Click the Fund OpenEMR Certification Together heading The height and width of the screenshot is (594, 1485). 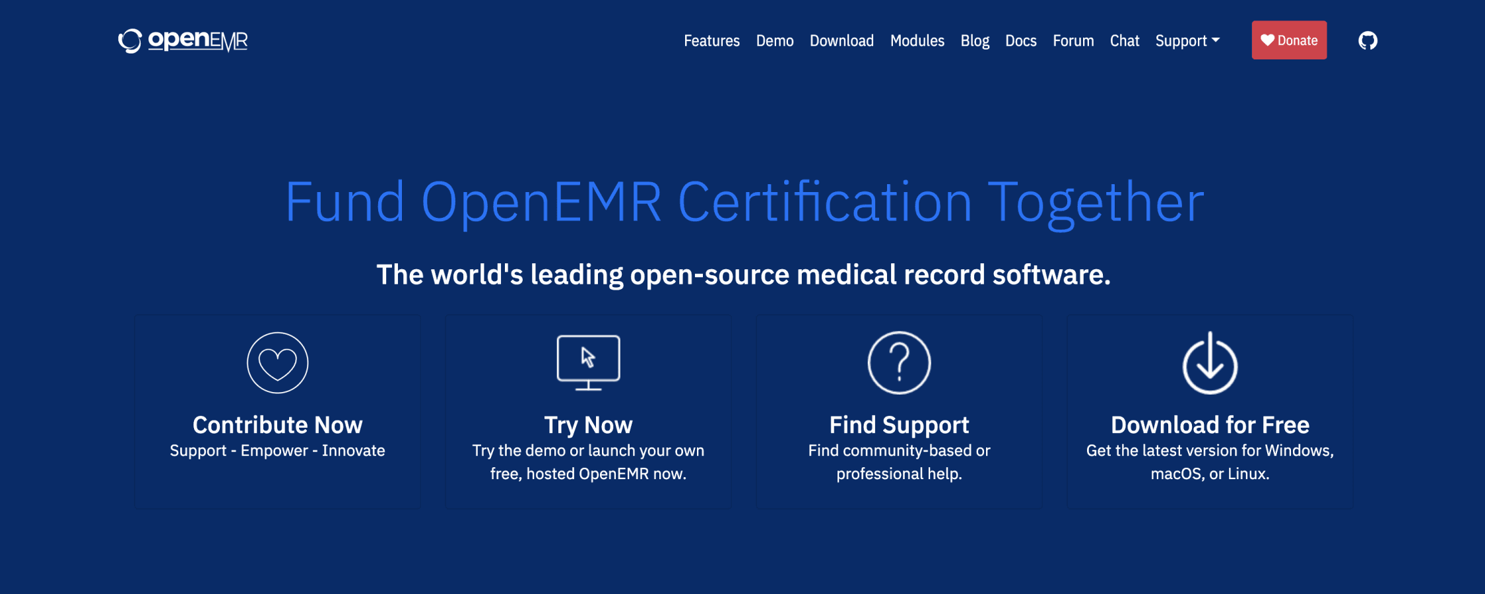[744, 201]
